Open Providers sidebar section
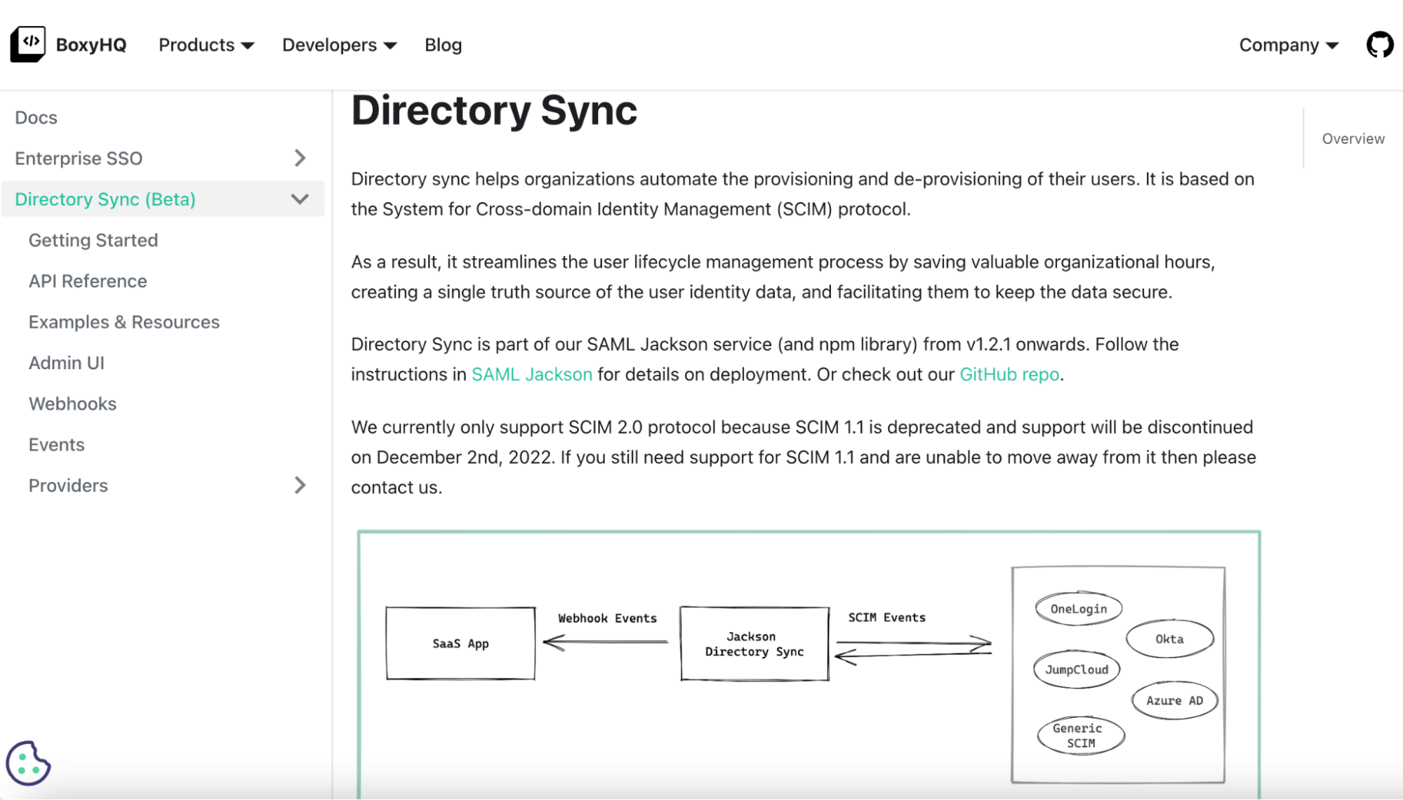The image size is (1403, 800). pos(68,486)
